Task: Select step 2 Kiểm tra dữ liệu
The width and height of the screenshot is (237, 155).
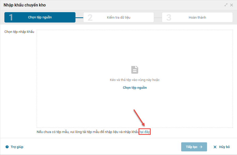Action: point(119,17)
